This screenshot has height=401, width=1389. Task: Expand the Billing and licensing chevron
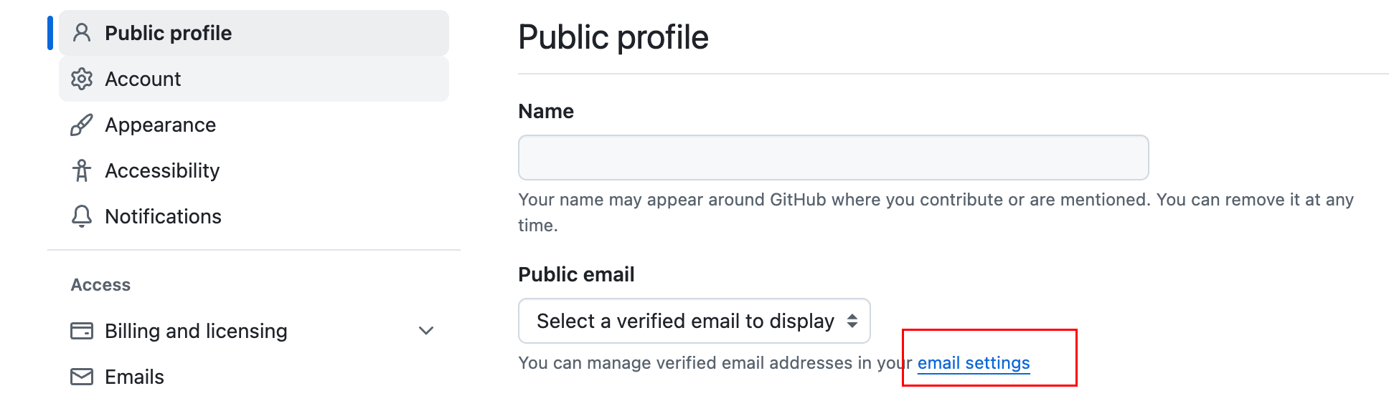point(426,331)
